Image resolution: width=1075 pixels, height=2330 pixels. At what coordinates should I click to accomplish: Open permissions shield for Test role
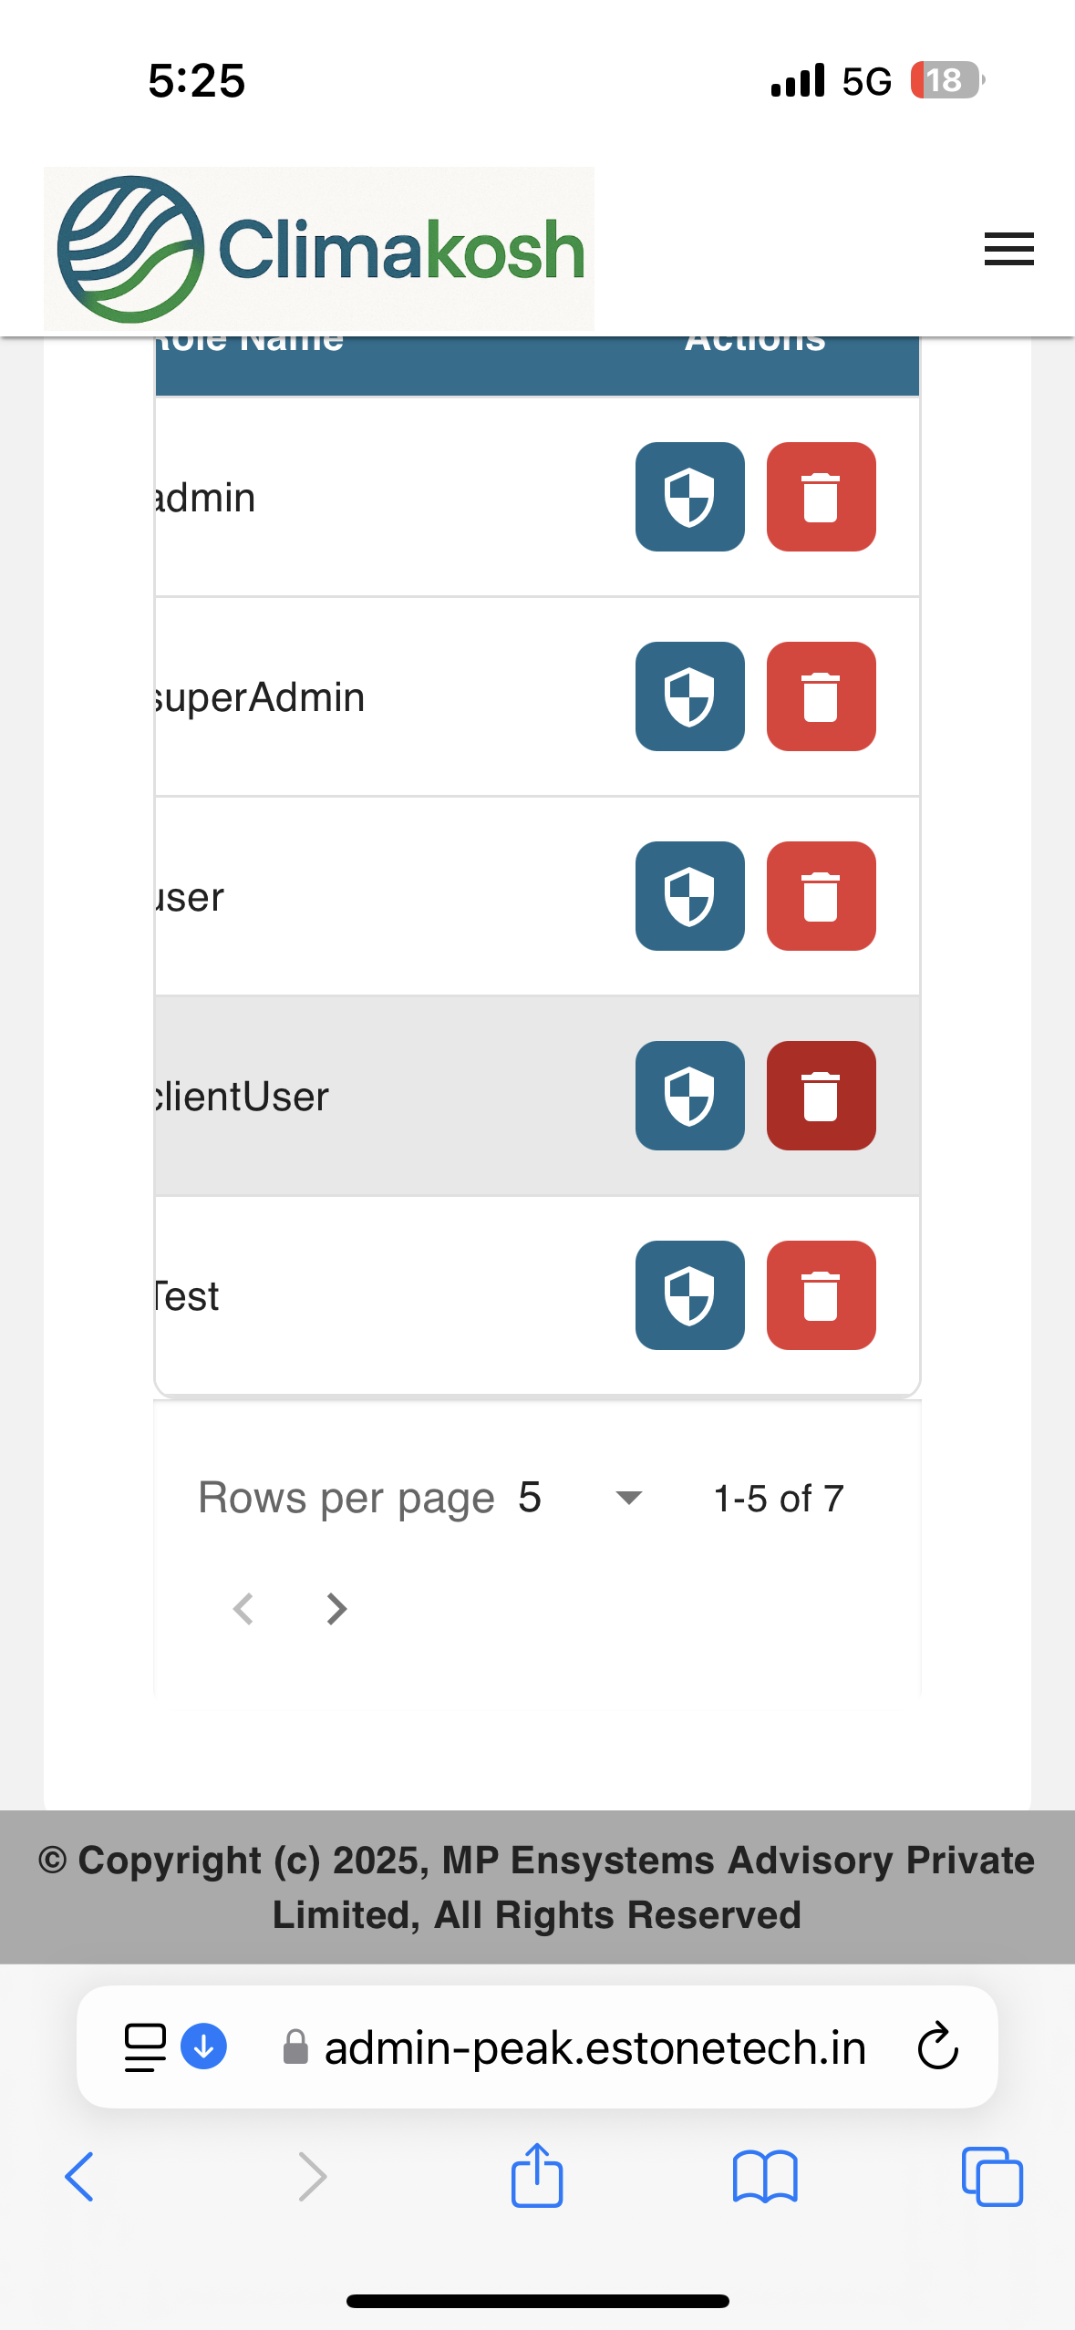tap(689, 1295)
